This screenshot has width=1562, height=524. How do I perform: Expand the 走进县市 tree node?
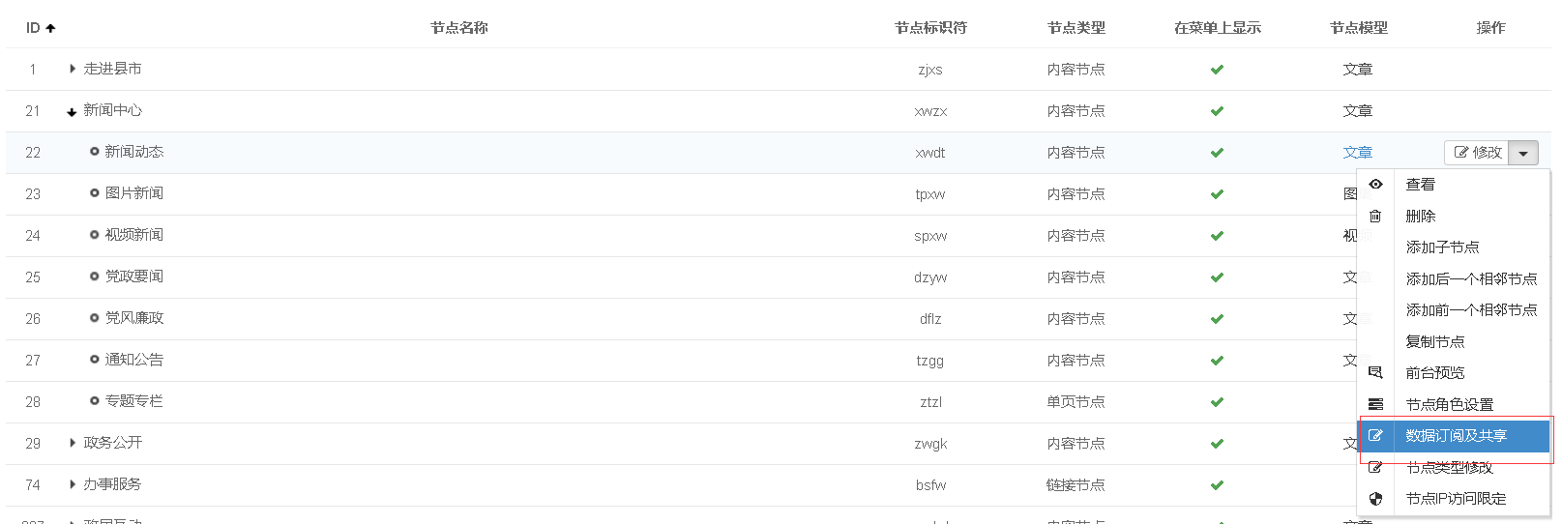tap(73, 69)
